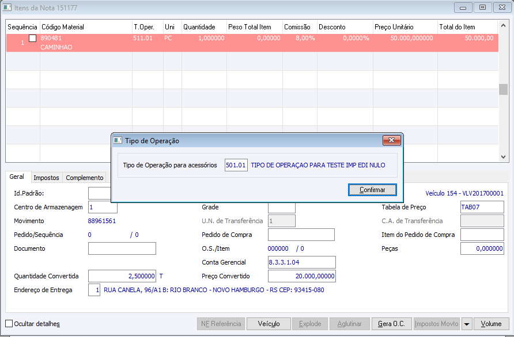Image resolution: width=514 pixels, height=337 pixels.
Task: Click the Confirmar button in the dialog
Action: point(372,190)
